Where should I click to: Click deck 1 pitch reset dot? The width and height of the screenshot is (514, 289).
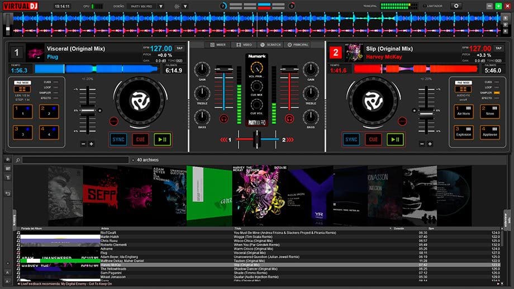[x=100, y=110]
